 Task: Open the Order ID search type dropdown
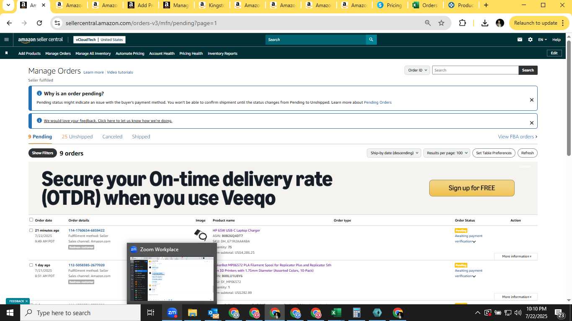coord(417,70)
